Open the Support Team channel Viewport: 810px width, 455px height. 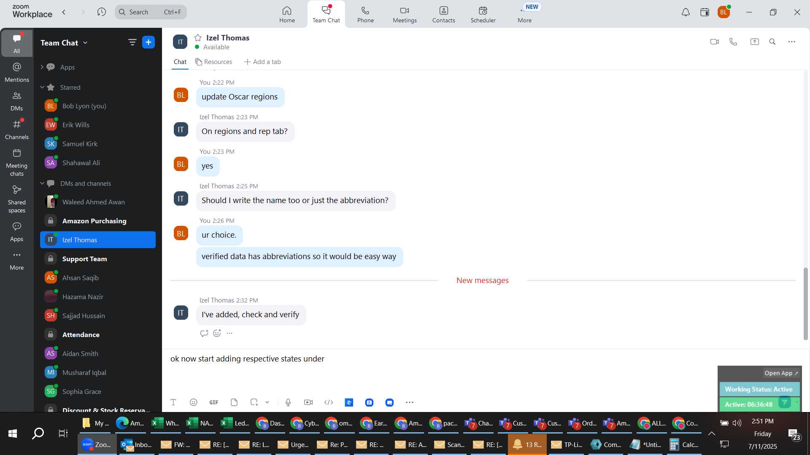[97, 259]
